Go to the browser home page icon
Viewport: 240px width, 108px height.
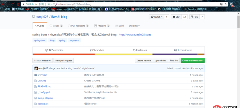point(18,4)
